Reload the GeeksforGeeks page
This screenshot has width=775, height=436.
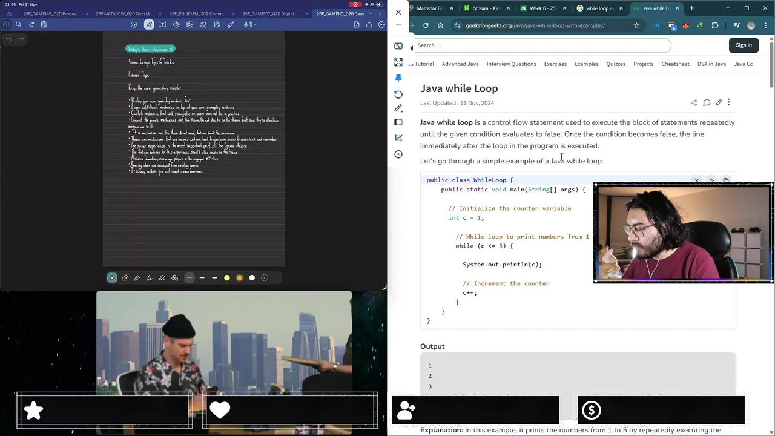(x=426, y=25)
